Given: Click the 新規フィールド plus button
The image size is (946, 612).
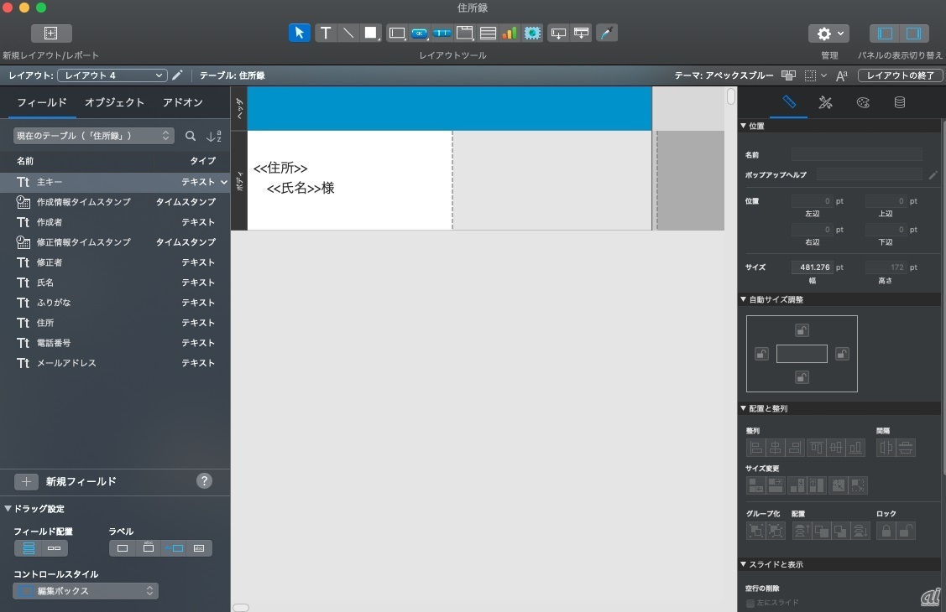Looking at the screenshot, I should 26,481.
